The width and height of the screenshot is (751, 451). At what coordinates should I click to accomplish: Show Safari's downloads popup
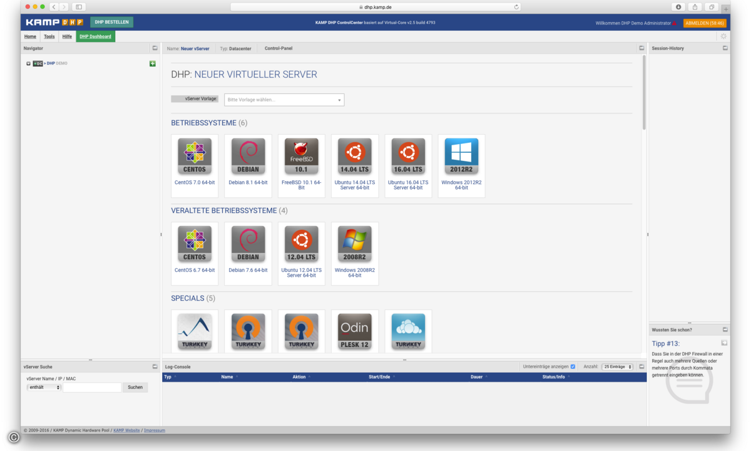tap(679, 7)
